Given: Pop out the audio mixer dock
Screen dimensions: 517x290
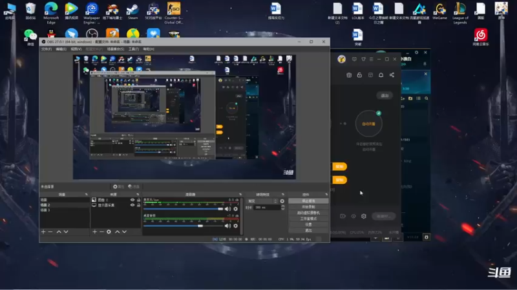Looking at the screenshot, I should tap(240, 195).
